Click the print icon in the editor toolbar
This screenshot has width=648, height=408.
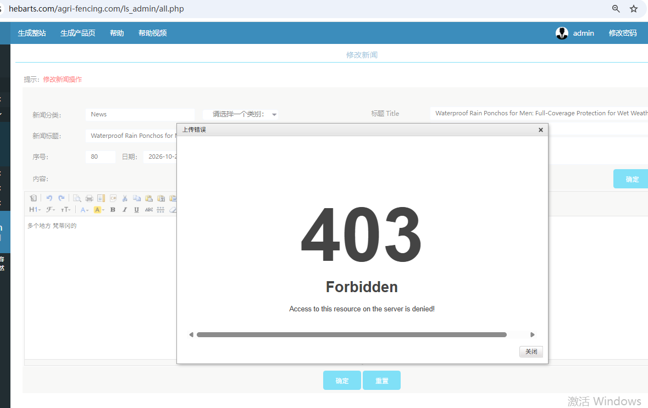pyautogui.click(x=89, y=198)
